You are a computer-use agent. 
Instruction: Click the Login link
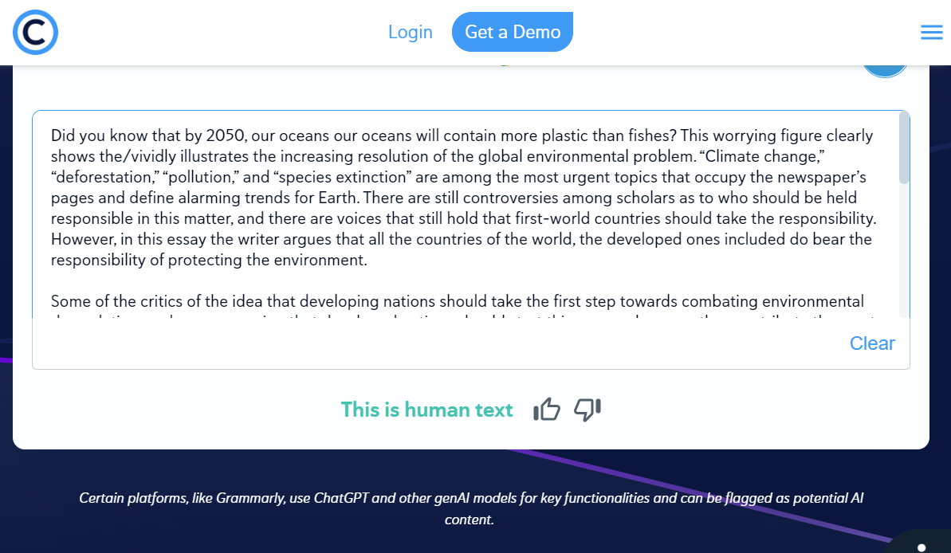[x=410, y=32]
